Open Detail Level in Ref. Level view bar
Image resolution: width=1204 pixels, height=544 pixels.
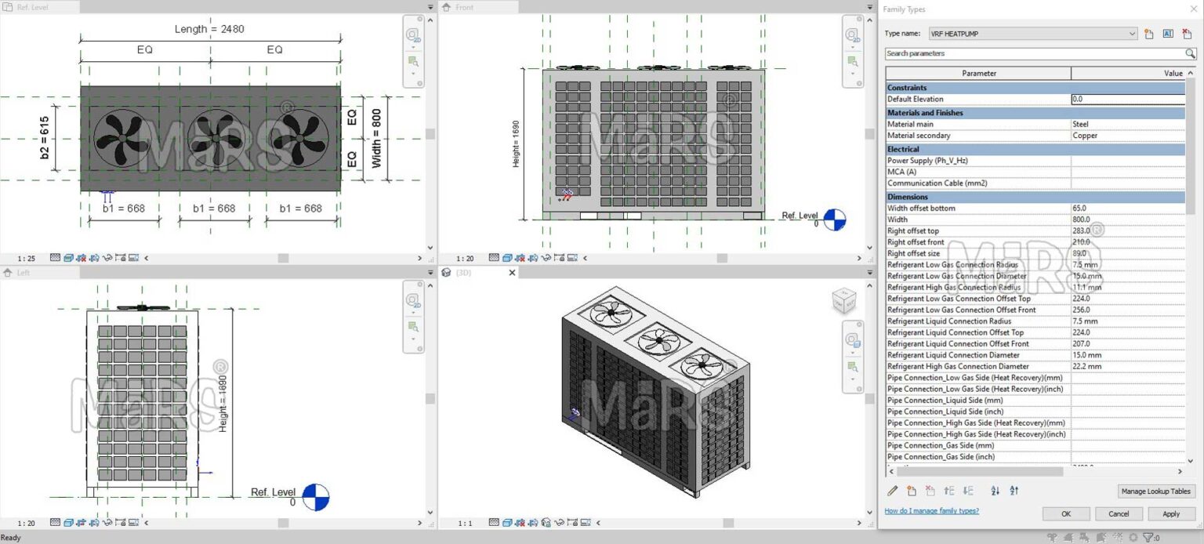click(55, 257)
